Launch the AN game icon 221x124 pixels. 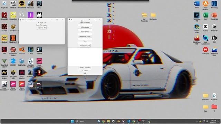[x=4, y=73]
